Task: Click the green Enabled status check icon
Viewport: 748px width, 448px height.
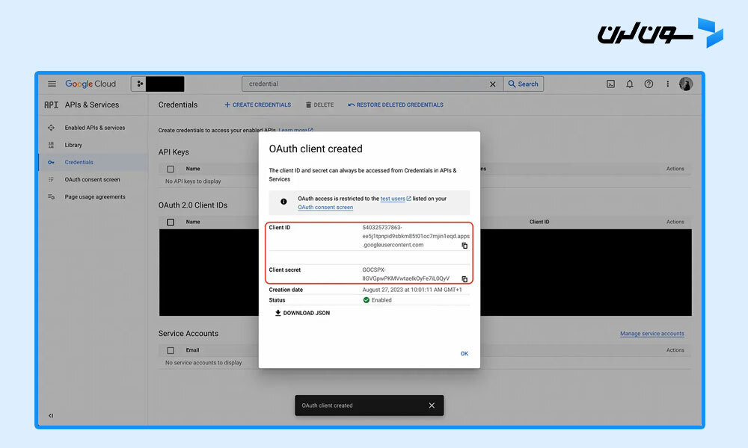Action: (x=367, y=300)
